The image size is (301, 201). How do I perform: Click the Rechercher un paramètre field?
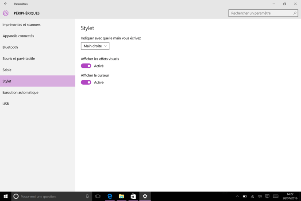click(x=263, y=13)
